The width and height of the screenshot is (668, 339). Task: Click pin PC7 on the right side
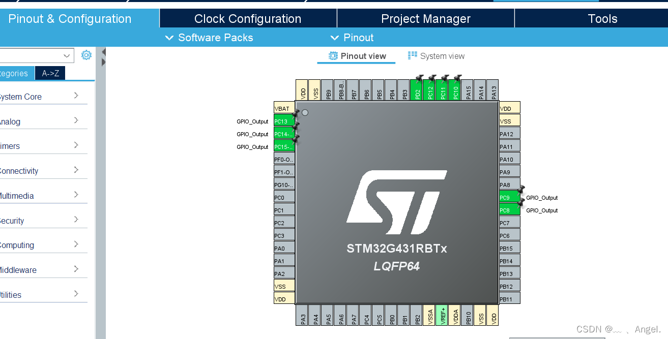[510, 223]
